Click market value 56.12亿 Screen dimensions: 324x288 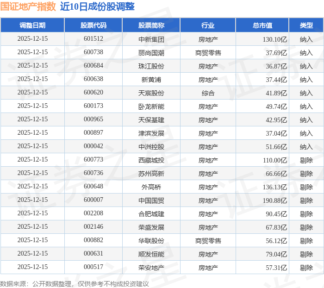tap(276, 241)
